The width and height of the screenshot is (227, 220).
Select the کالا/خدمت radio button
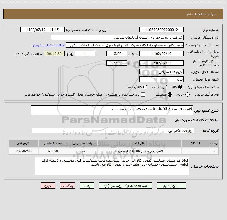point(145,87)
